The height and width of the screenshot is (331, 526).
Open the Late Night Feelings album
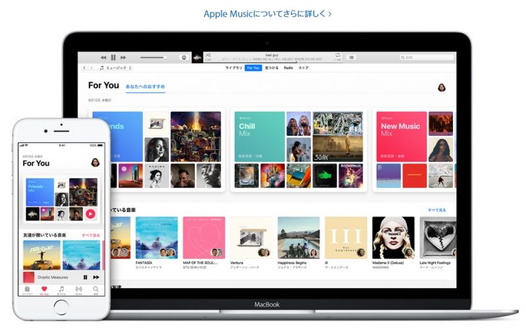pyautogui.click(x=438, y=238)
